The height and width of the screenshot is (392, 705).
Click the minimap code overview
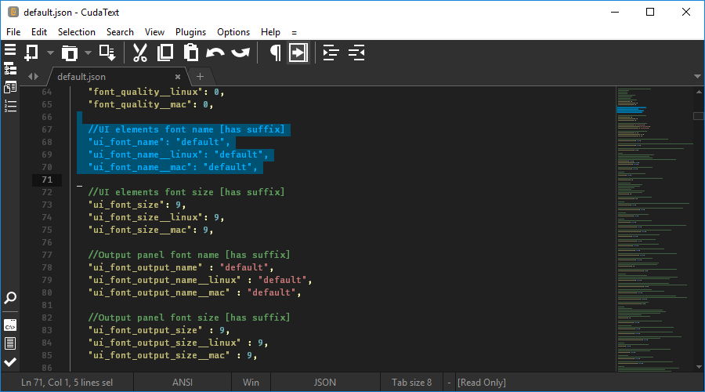pyautogui.click(x=654, y=229)
